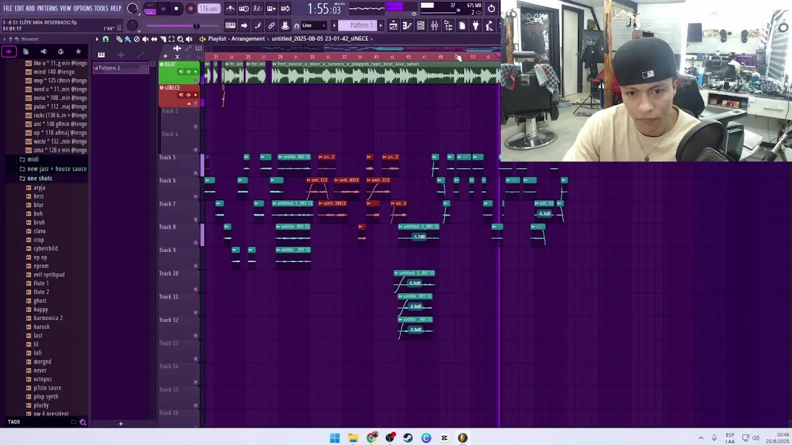Open the playlist view toolbar icon

pyautogui.click(x=394, y=25)
